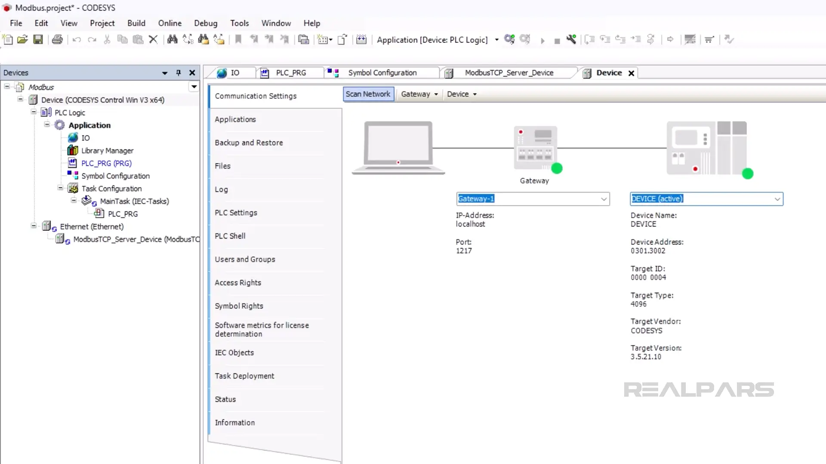Image resolution: width=826 pixels, height=464 pixels.
Task: Switch to ModbusTCP_Server_Device tab
Action: point(509,73)
